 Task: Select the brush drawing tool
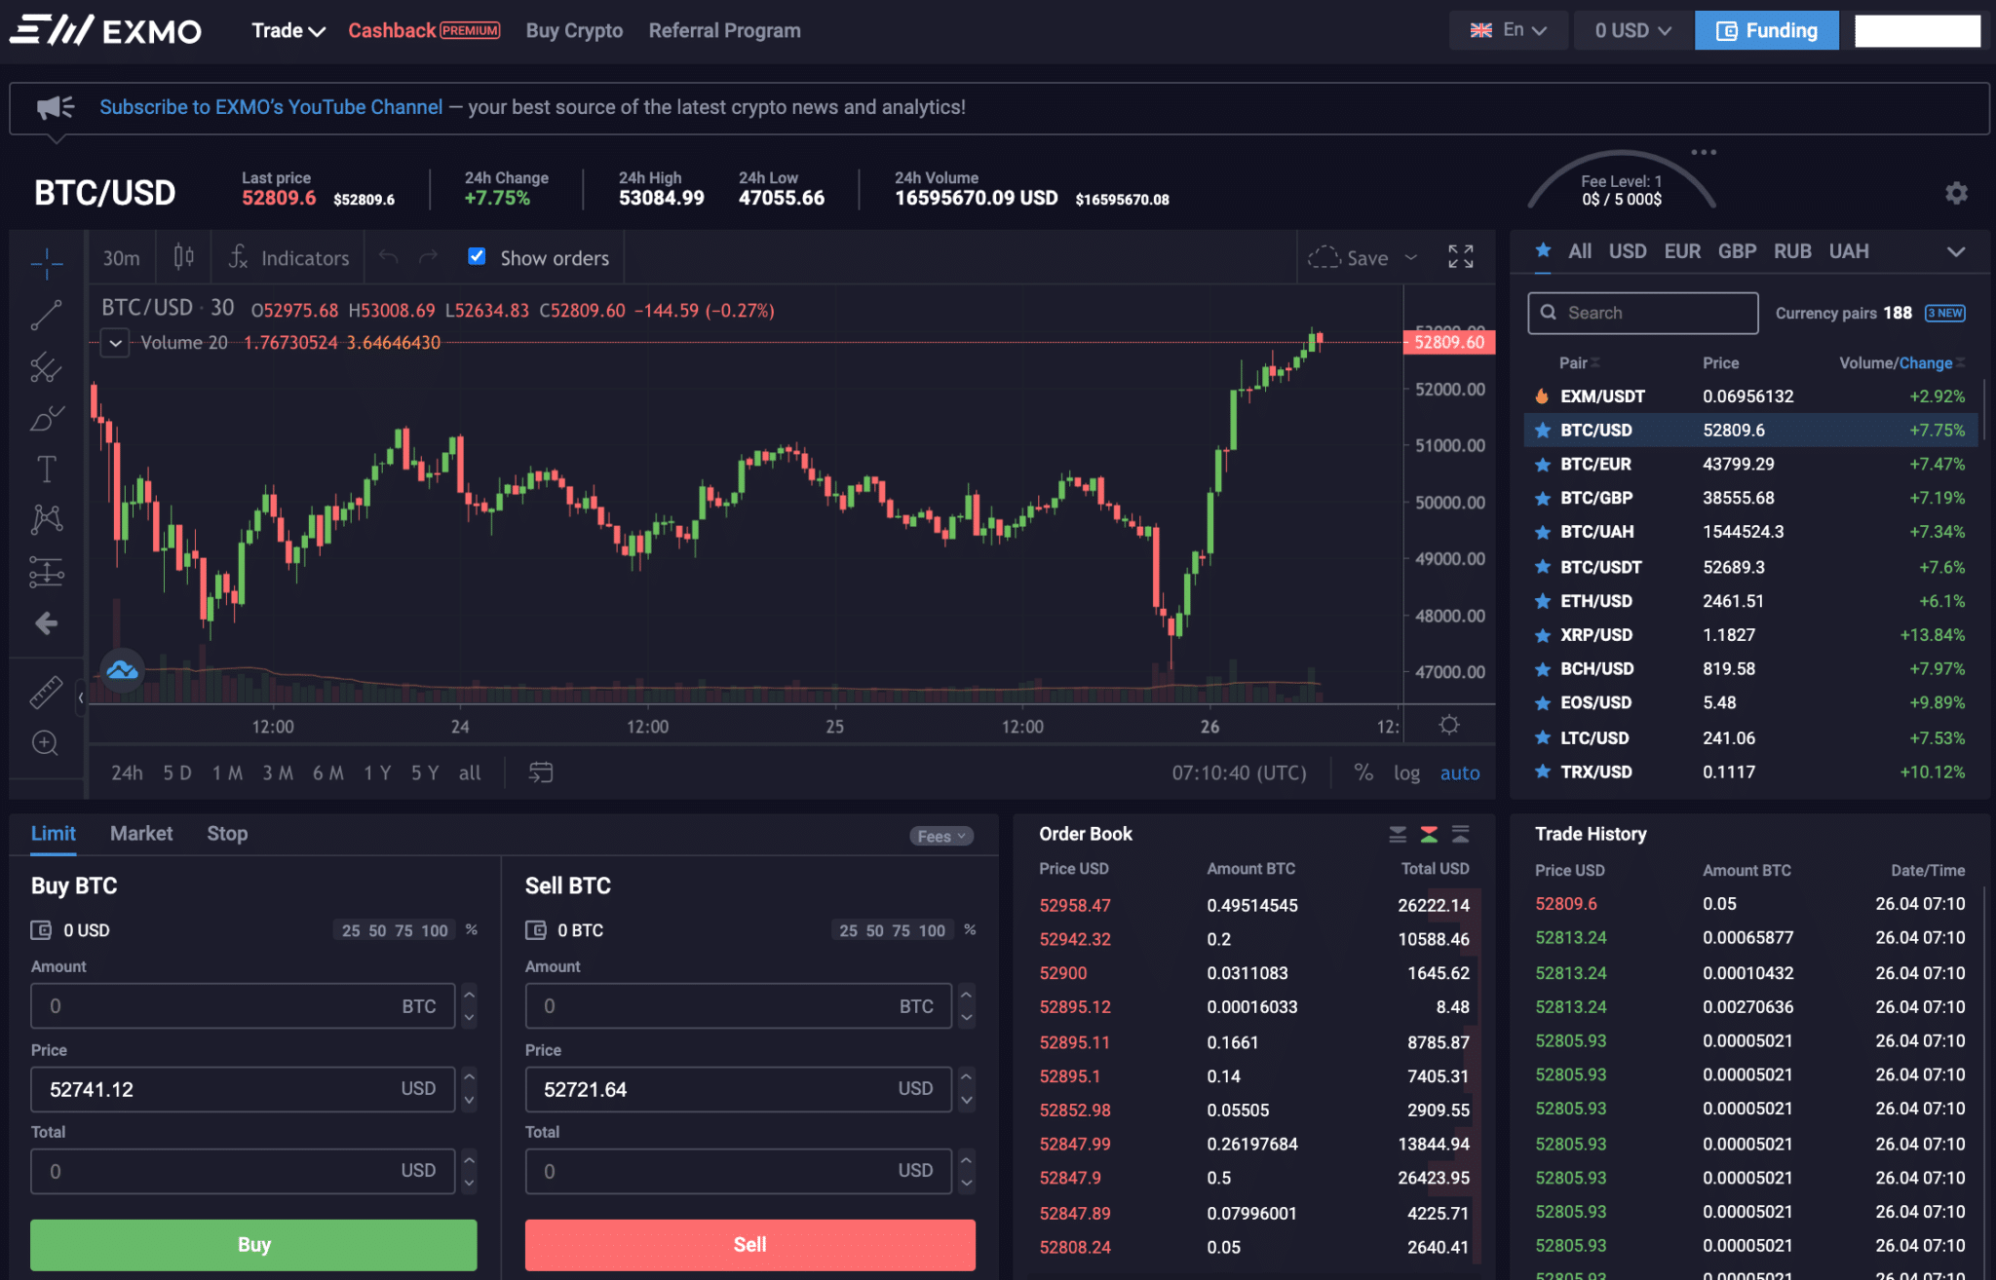[46, 418]
